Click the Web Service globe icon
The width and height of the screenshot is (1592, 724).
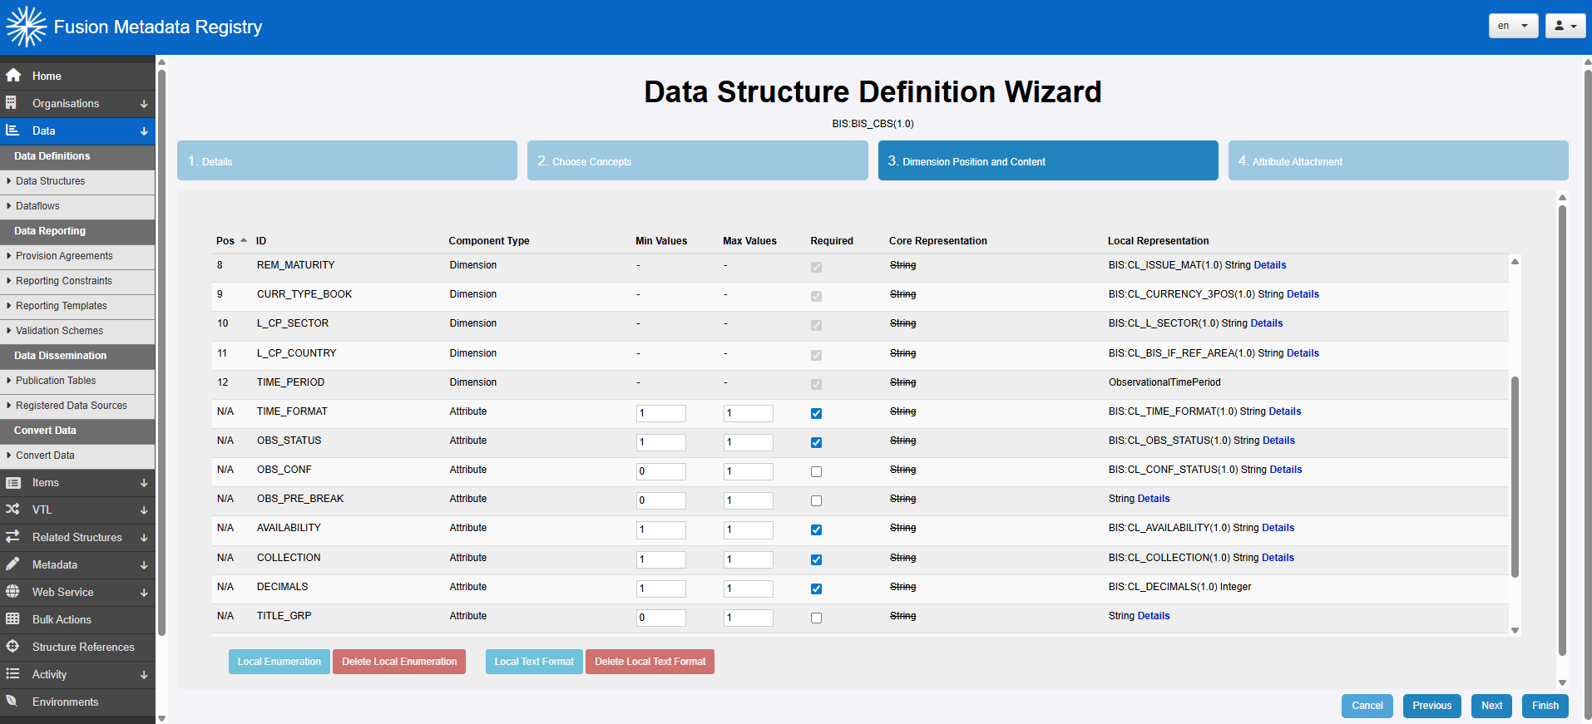[12, 592]
